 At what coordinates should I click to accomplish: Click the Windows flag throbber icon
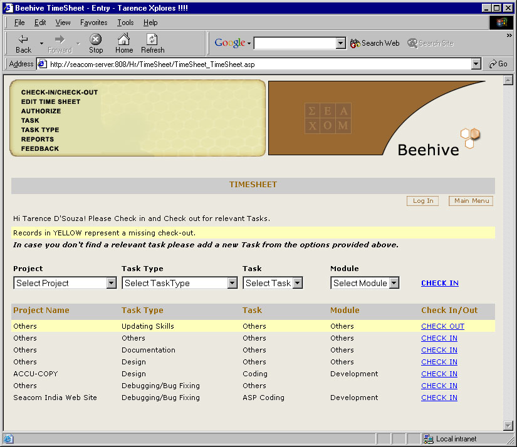(501, 23)
